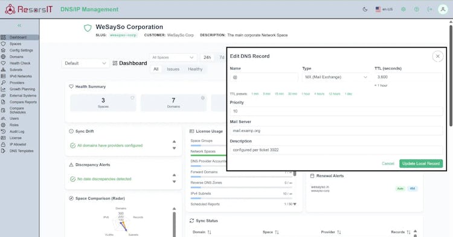Open IPv6 Networks sidebar icon
Viewport: 453px width, 237px height.
3,76
